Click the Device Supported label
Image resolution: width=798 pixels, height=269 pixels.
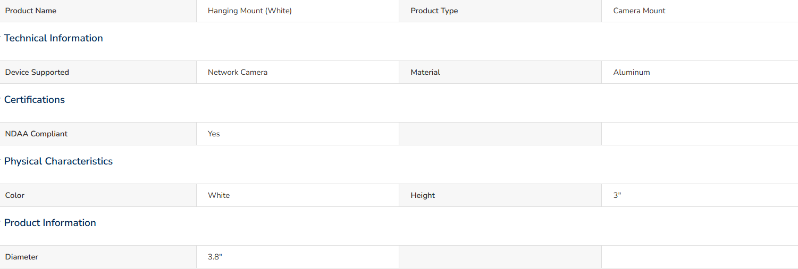pyautogui.click(x=37, y=72)
